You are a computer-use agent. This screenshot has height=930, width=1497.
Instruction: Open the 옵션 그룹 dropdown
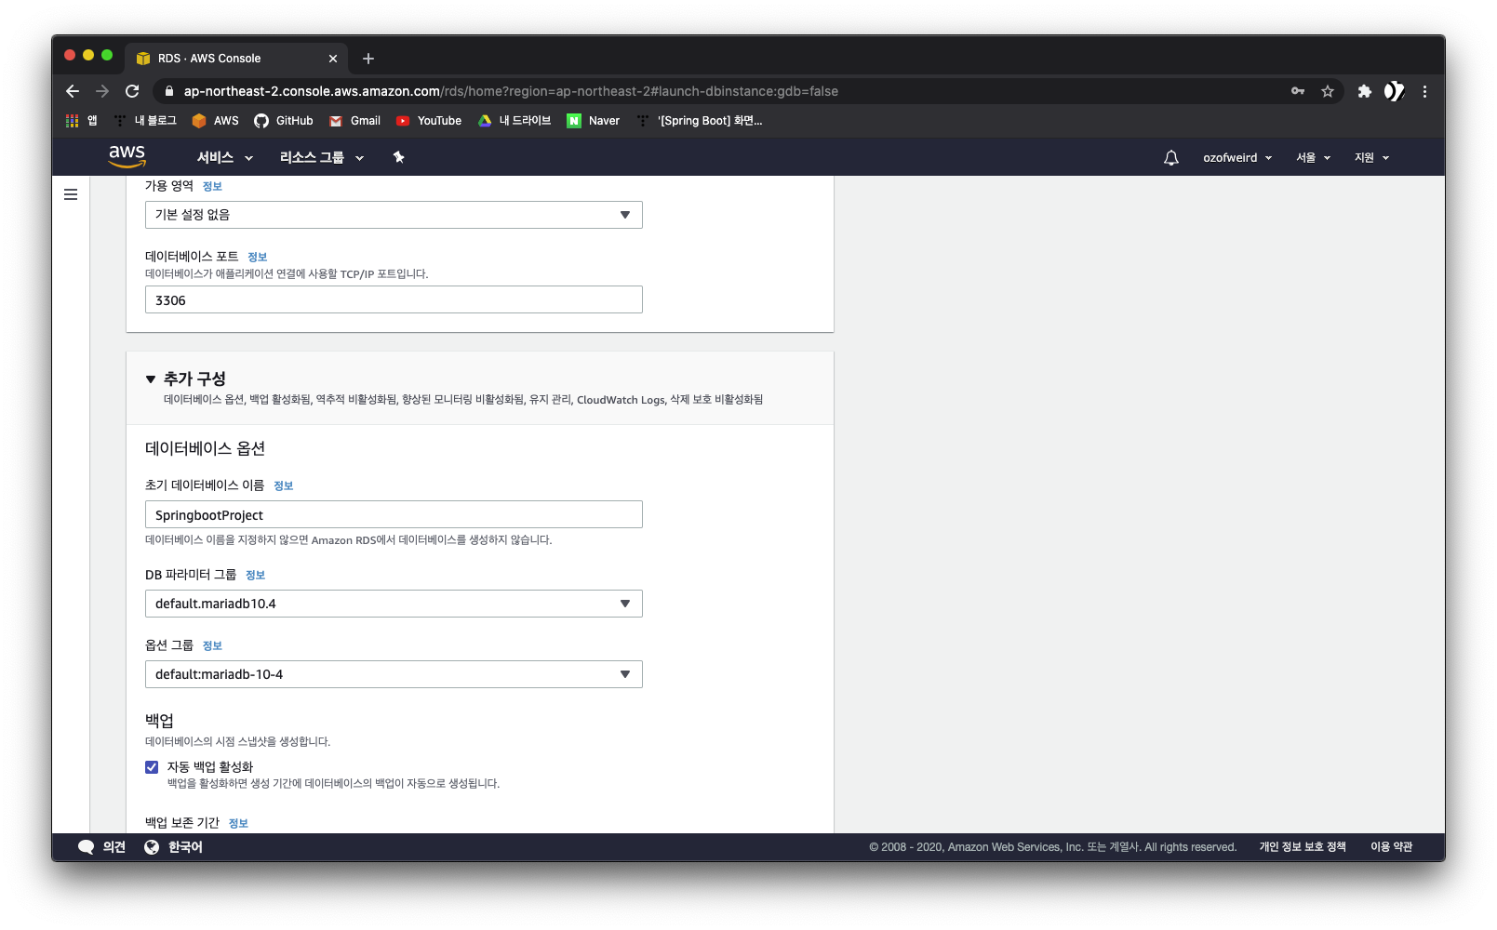click(394, 674)
